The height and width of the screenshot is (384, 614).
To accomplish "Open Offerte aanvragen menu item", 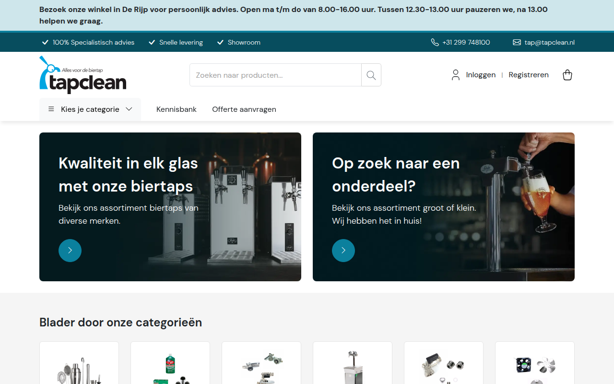I will (244, 109).
